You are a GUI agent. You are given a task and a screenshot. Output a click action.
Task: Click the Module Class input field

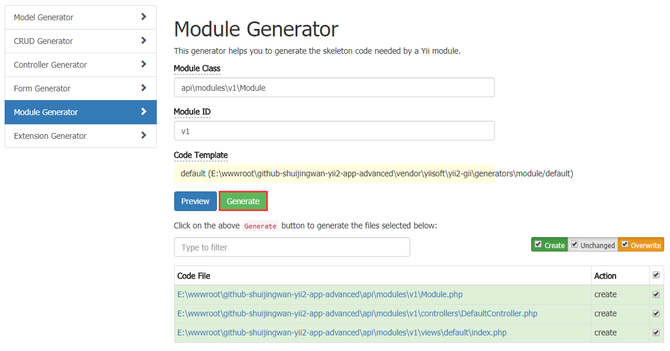(x=334, y=87)
